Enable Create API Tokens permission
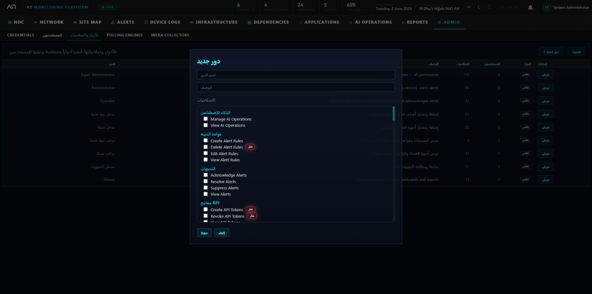 [x=206, y=210]
